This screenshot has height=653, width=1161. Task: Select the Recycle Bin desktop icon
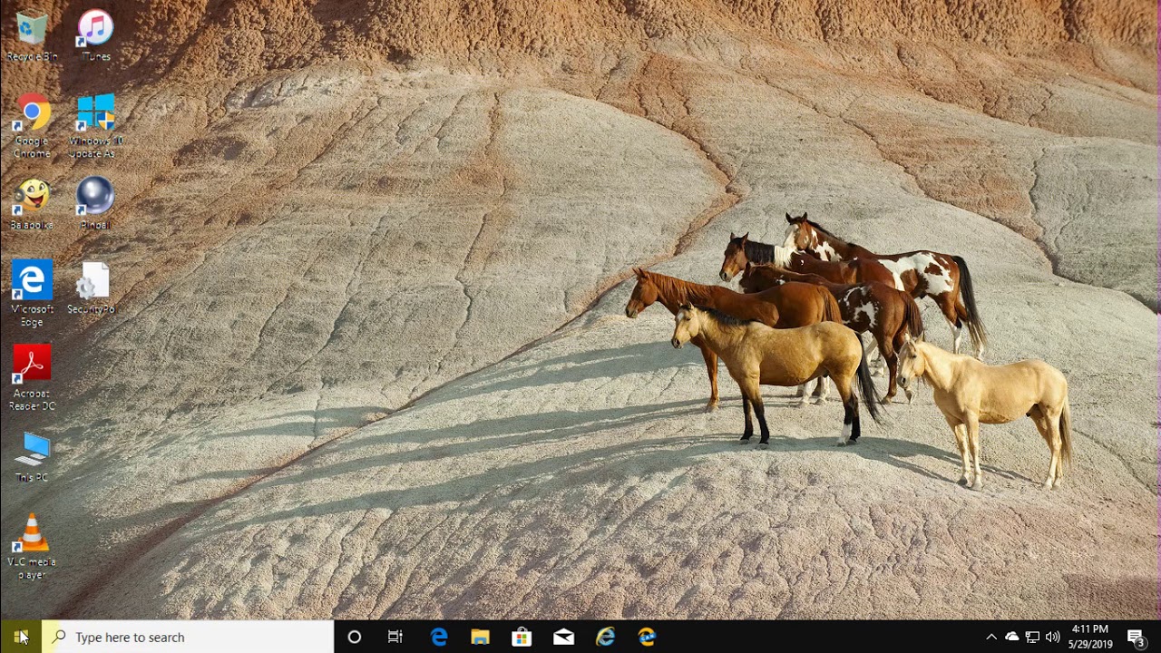click(32, 36)
